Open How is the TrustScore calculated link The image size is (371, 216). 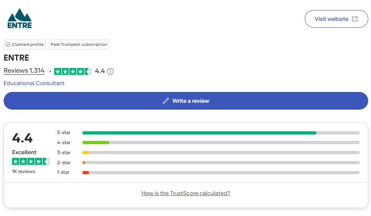(186, 193)
